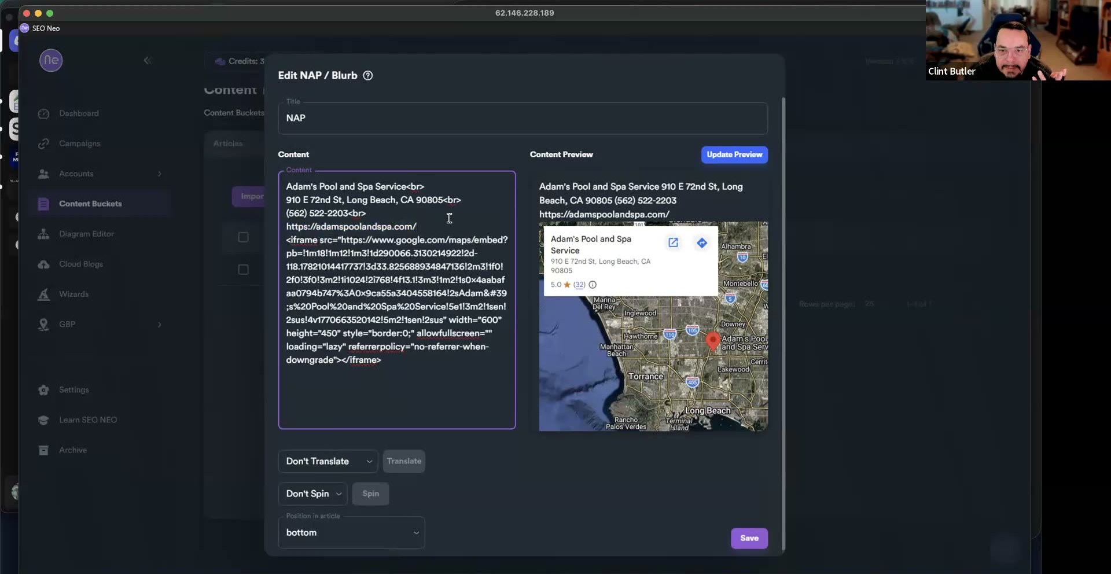Open Diagram Editor from the sidebar

[86, 234]
